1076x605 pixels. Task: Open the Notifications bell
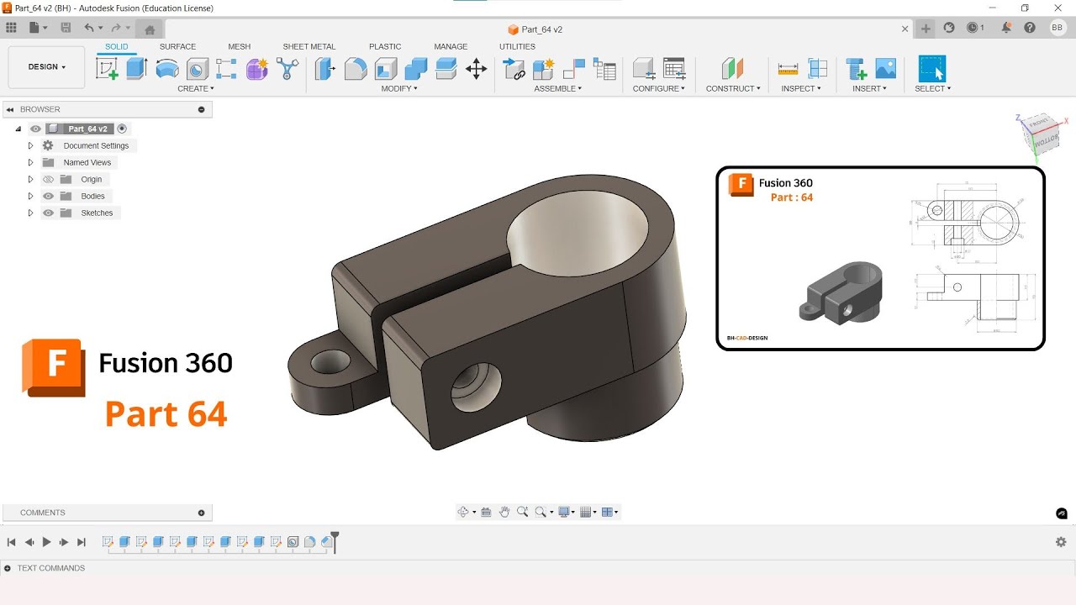pyautogui.click(x=1006, y=28)
